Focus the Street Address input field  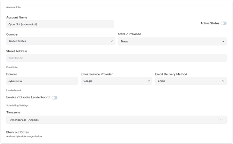(x=116, y=58)
